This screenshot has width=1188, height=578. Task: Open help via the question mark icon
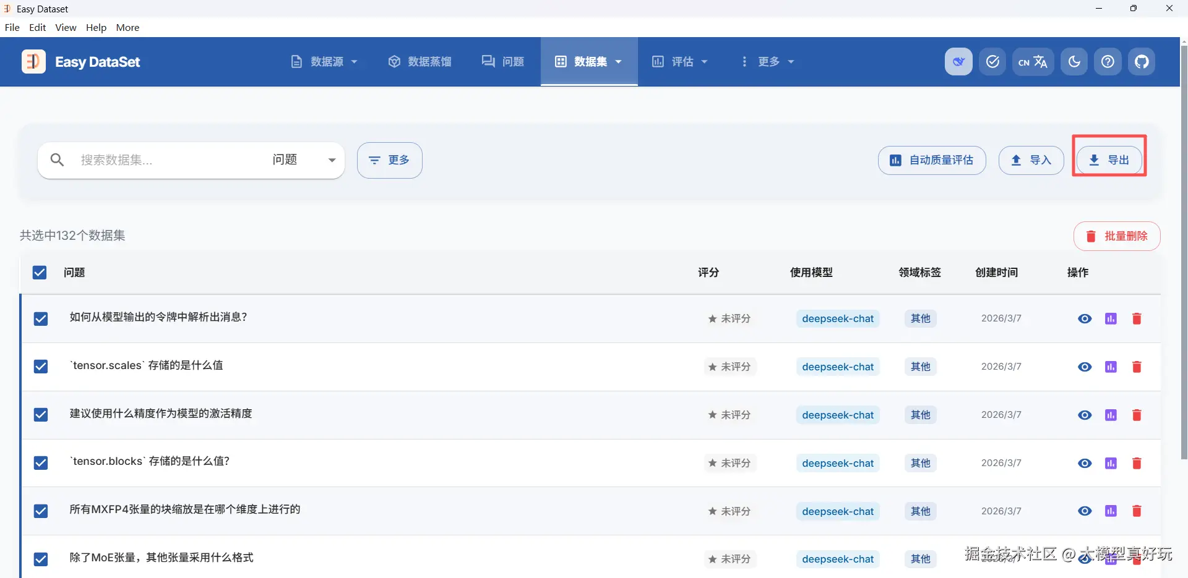(1108, 62)
